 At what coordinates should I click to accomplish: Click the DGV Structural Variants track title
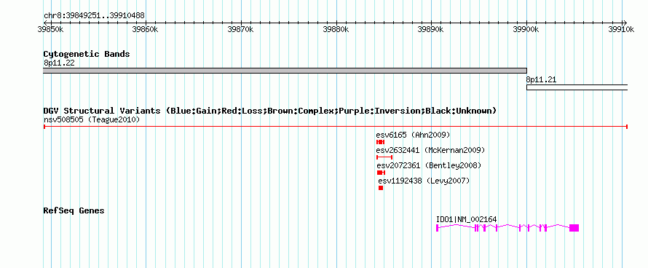270,111
